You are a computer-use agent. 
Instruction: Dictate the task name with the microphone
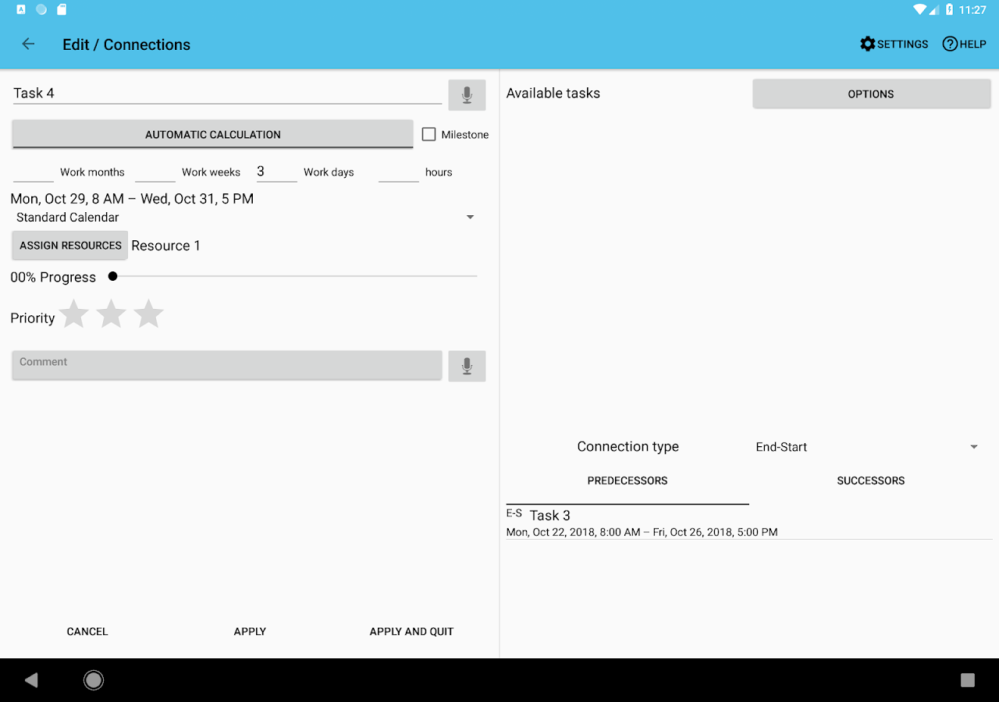tap(467, 94)
